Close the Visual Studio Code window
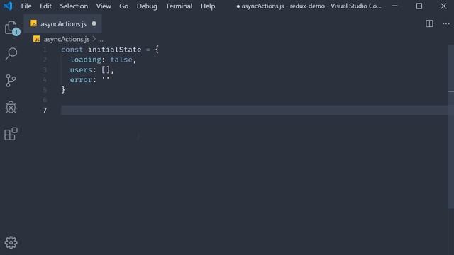 pos(443,6)
